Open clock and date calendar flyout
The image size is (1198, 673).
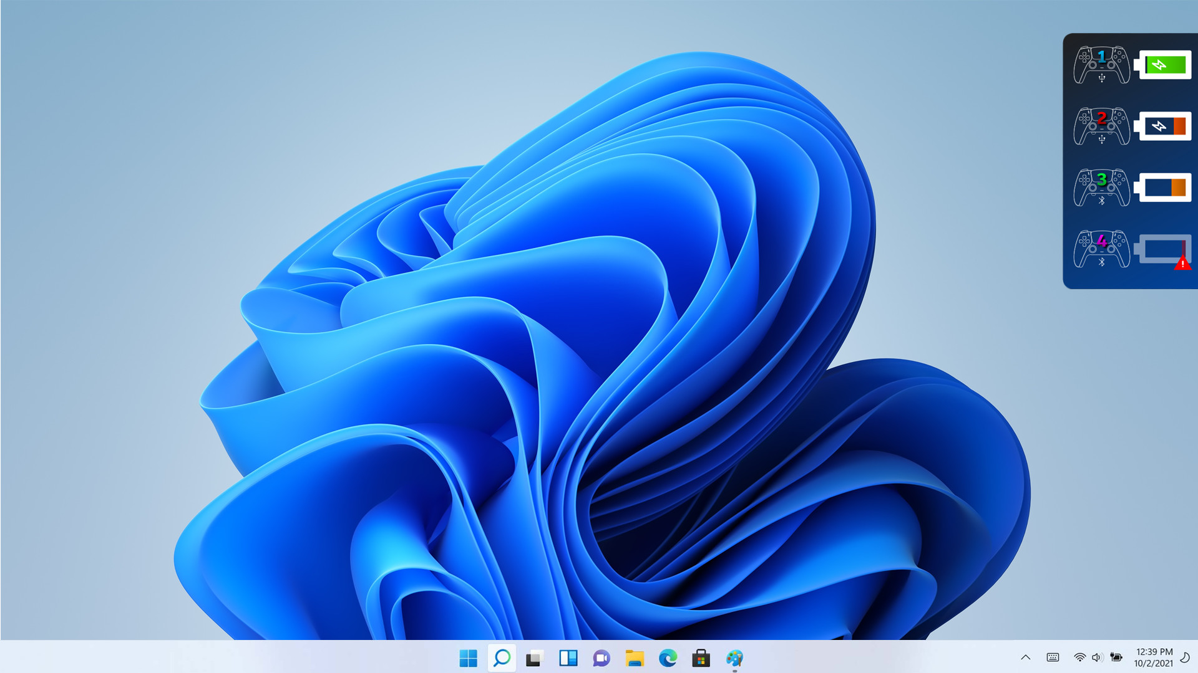coord(1154,657)
